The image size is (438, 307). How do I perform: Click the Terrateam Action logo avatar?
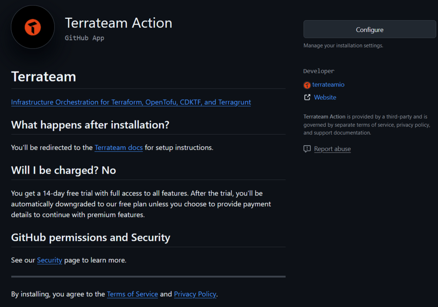33,27
